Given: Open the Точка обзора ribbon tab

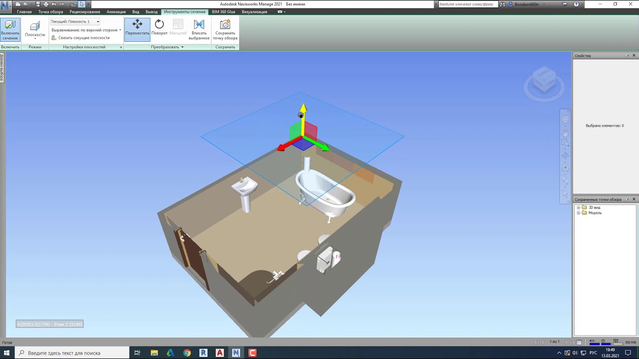Looking at the screenshot, I should coord(51,11).
